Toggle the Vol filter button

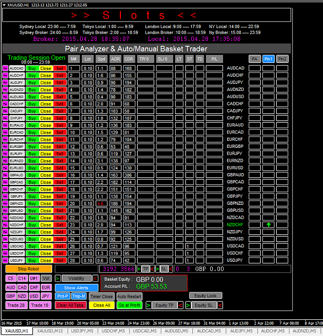click(x=46, y=278)
